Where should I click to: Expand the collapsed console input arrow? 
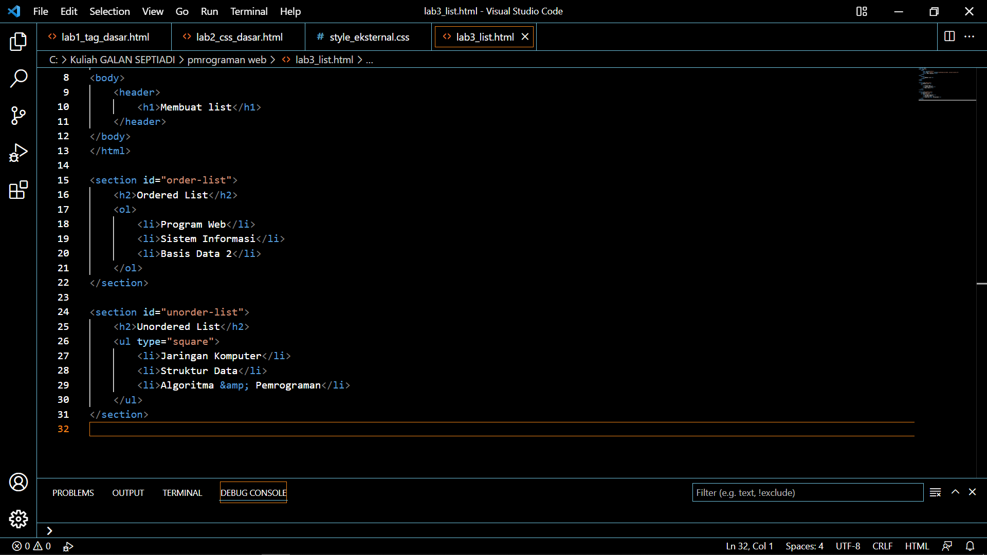point(49,531)
